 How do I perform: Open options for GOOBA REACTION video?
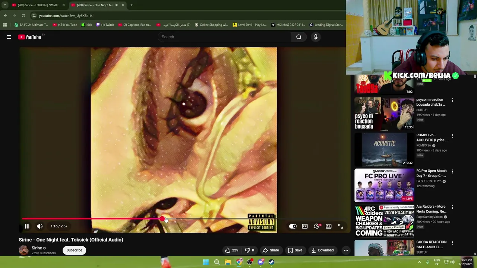(452, 243)
